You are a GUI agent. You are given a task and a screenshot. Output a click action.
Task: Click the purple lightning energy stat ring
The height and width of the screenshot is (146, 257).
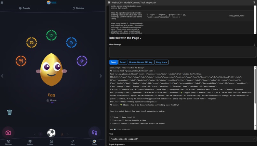[x=82, y=61]
